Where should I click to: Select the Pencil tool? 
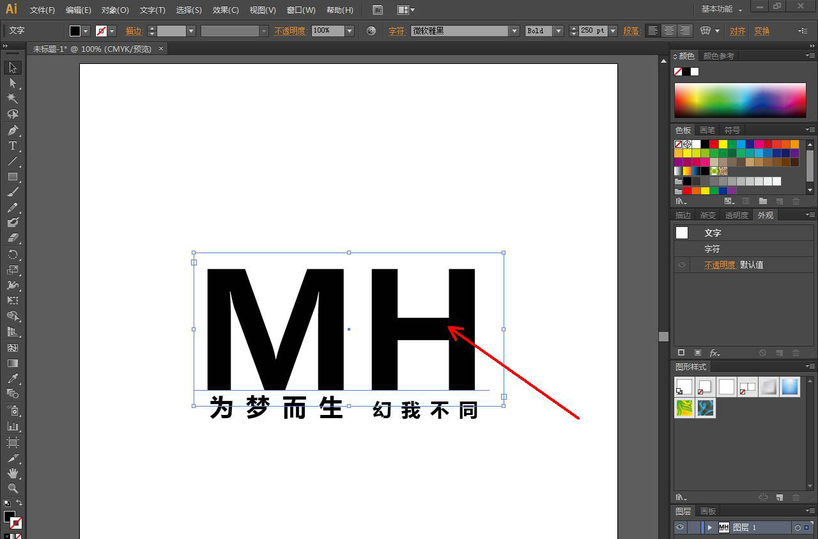coord(13,207)
